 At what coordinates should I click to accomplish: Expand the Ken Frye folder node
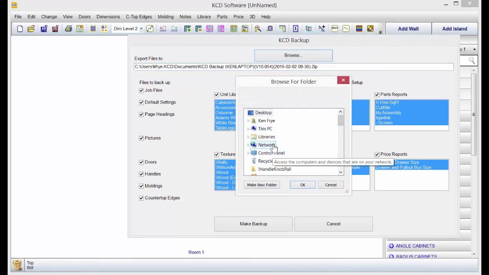[248, 121]
